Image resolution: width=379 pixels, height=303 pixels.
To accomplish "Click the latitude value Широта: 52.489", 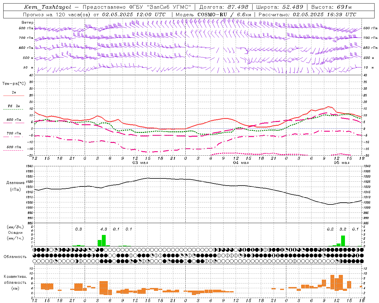I will (x=280, y=7).
